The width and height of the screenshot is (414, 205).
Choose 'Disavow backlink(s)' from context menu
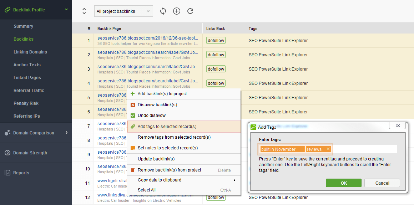[x=157, y=105]
